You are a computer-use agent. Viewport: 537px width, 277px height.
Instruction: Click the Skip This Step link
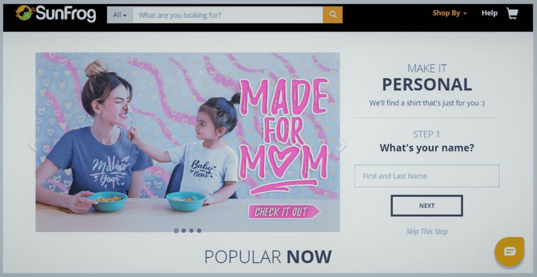(427, 231)
